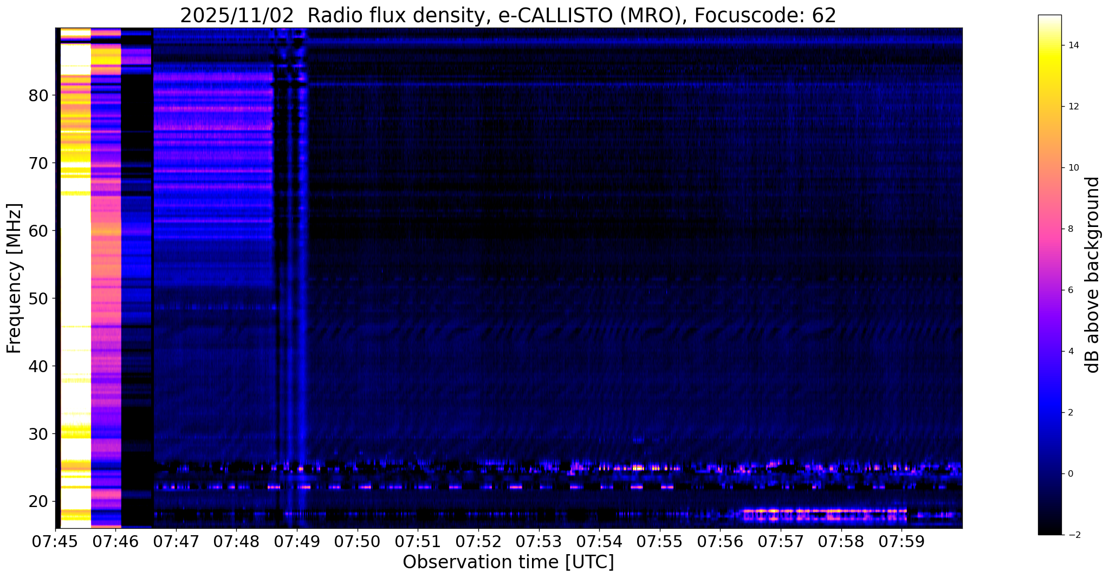Click the 07:48 time tick label
Image resolution: width=1109 pixels, height=578 pixels.
click(236, 541)
